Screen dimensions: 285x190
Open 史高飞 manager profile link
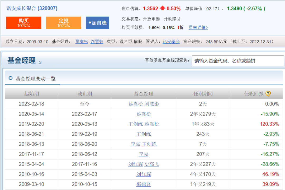151,164
